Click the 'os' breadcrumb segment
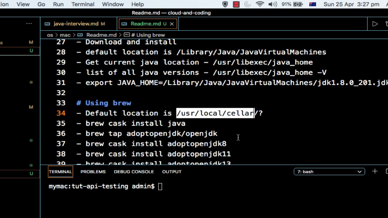The height and width of the screenshot is (218, 388). click(x=50, y=35)
